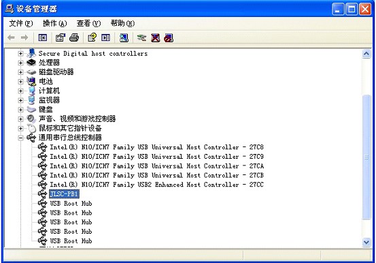
Task: Close the 设备管理器 window
Action: point(365,10)
